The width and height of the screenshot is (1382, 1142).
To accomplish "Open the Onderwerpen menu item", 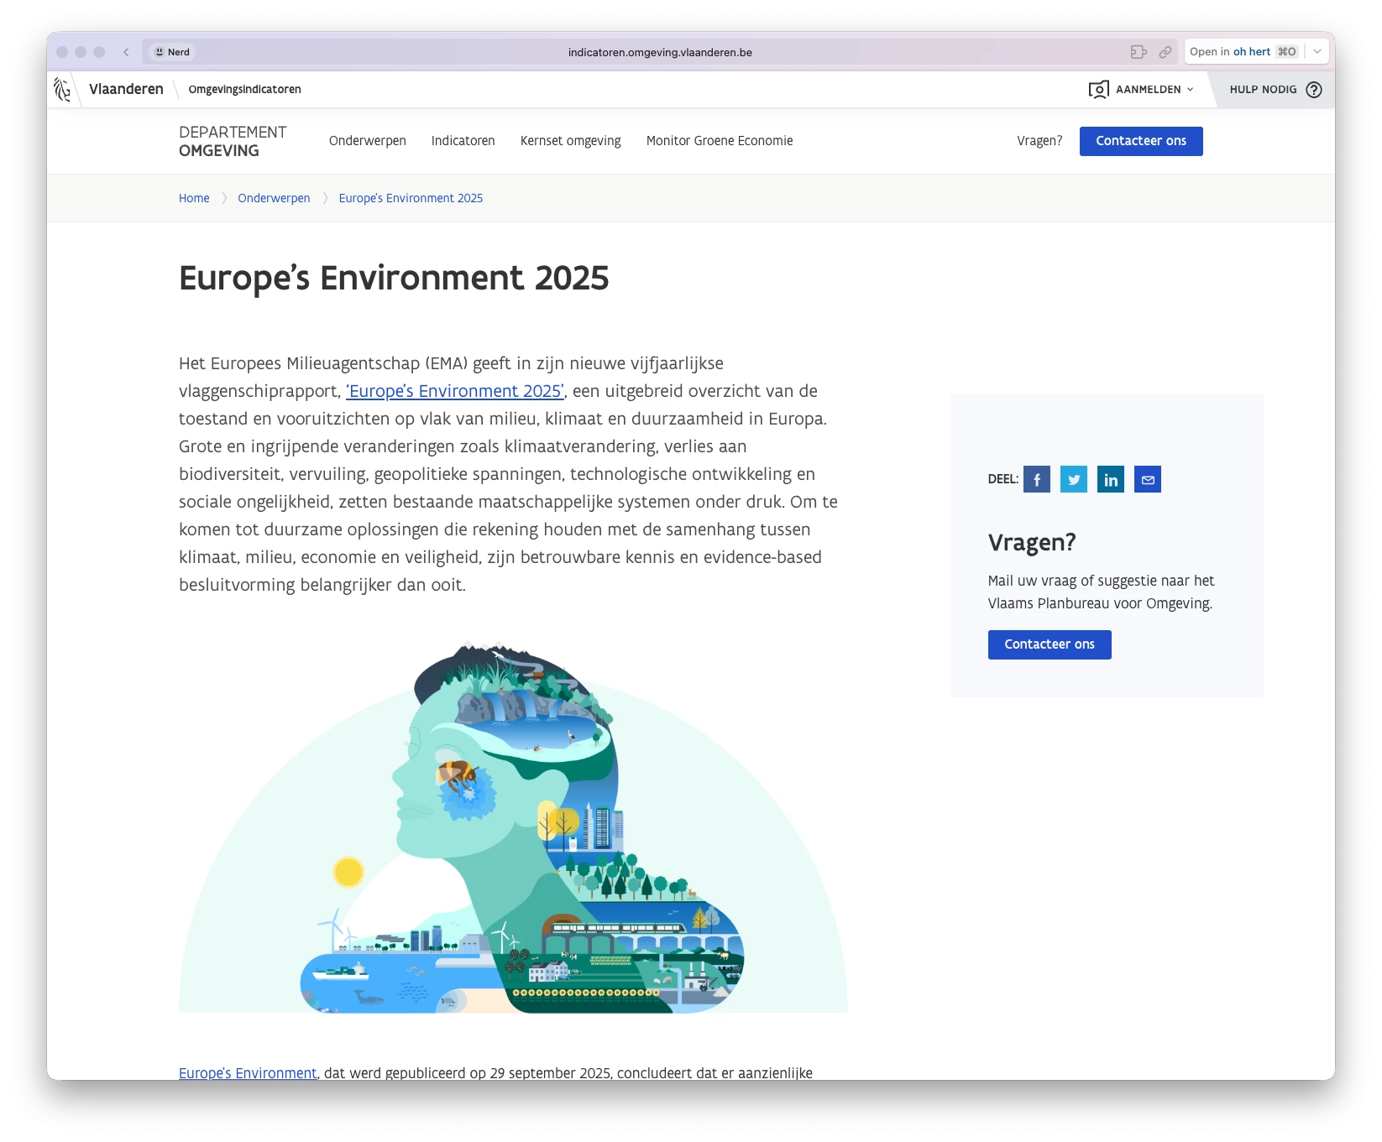I will [367, 141].
